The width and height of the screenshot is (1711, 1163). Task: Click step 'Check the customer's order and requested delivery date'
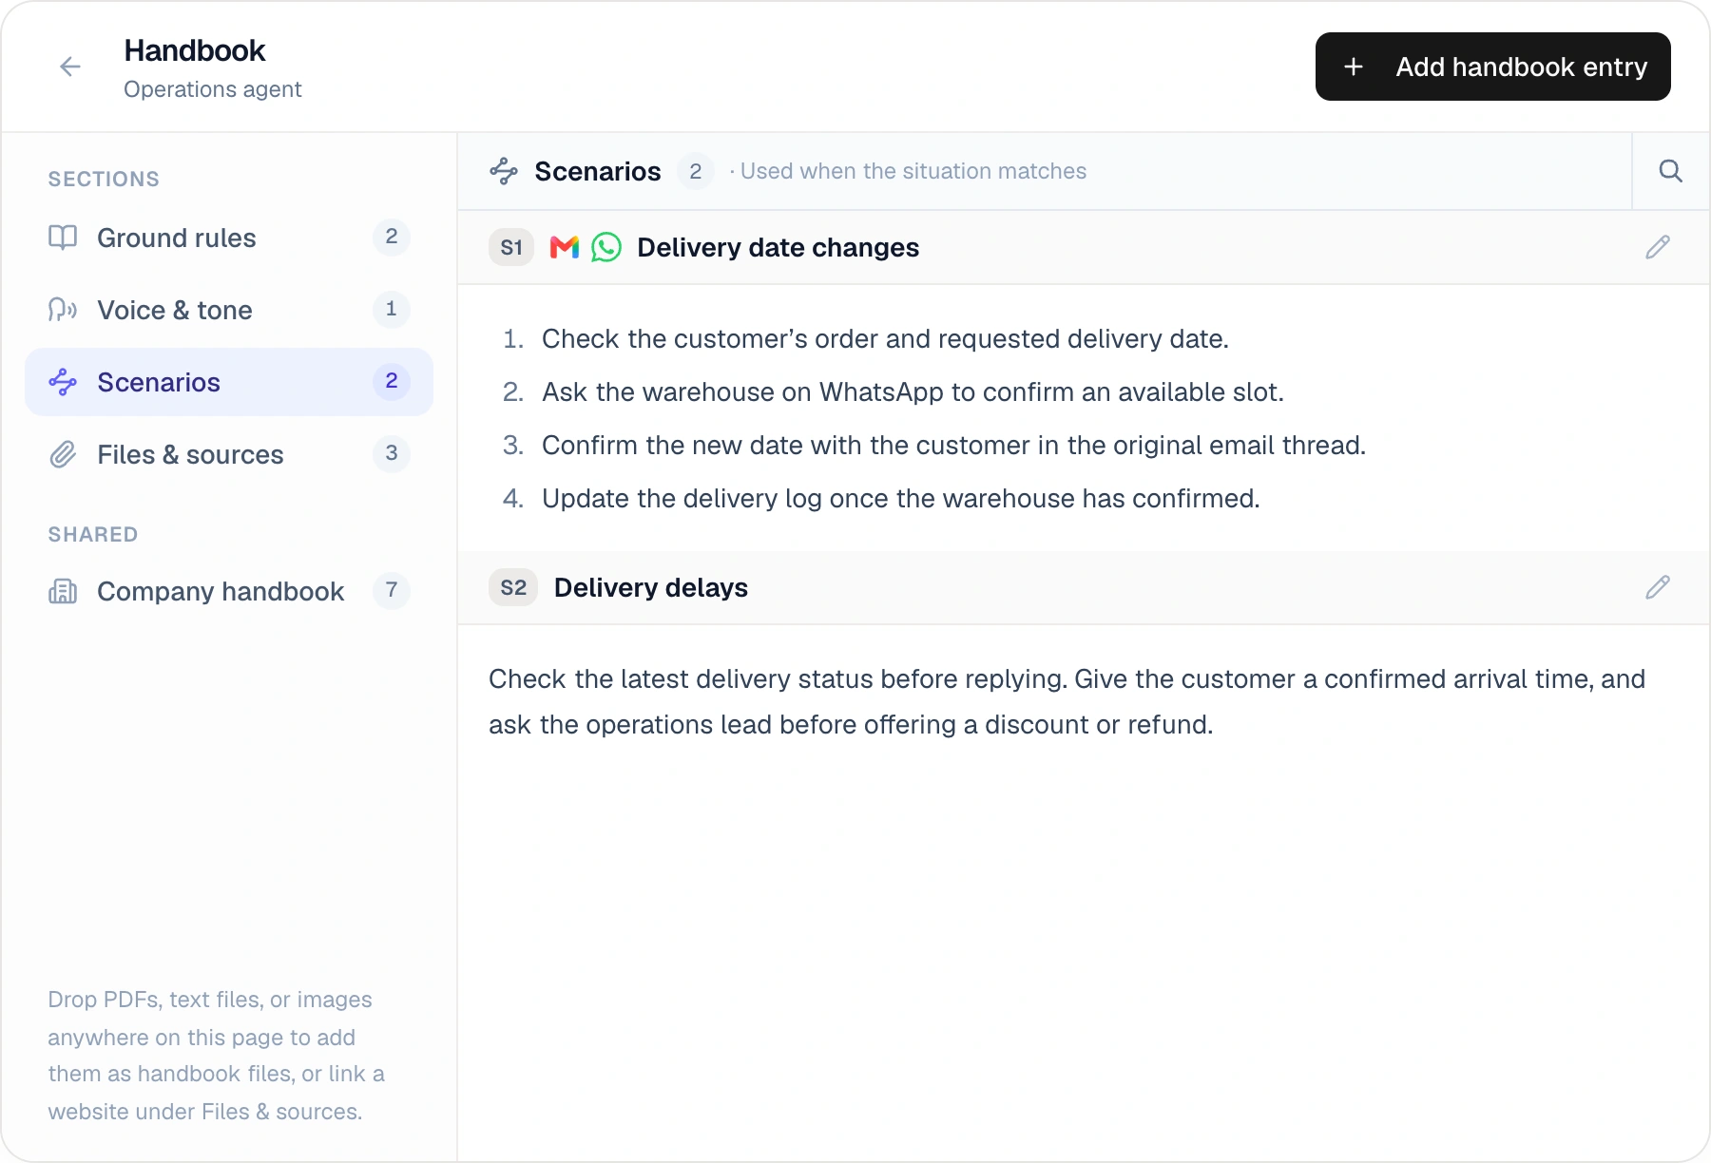click(885, 338)
